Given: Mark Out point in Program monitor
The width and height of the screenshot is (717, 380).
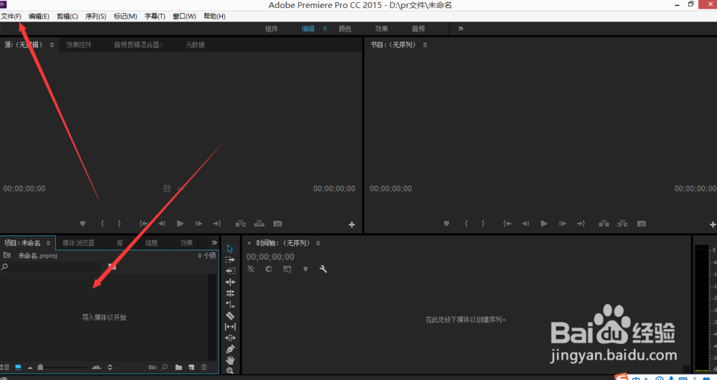Looking at the screenshot, I should click(483, 224).
